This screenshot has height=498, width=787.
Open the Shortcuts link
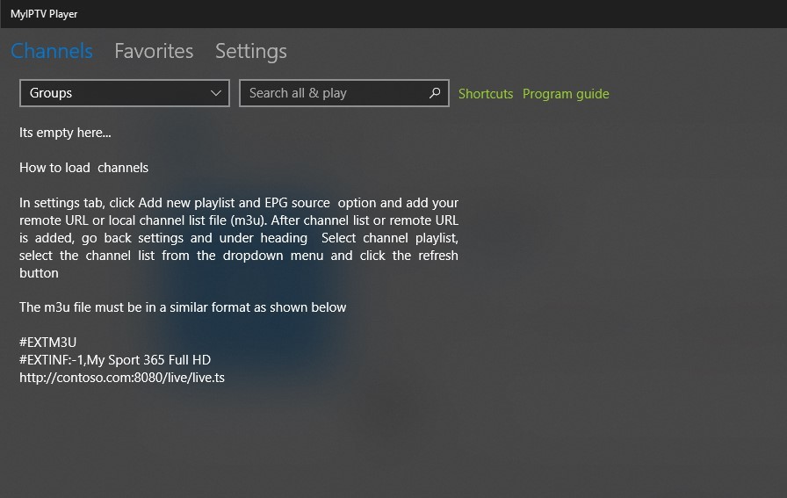[x=486, y=94]
